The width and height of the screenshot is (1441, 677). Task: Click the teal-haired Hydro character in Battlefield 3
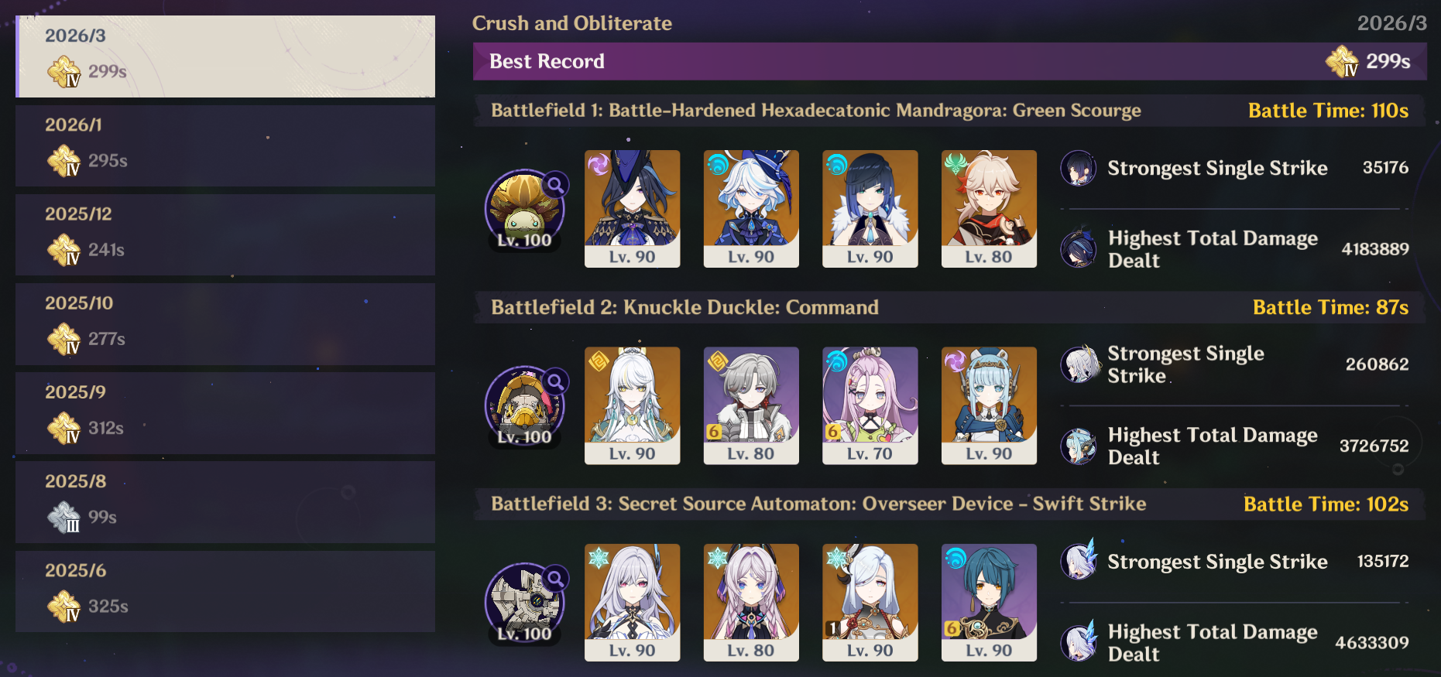pos(989,603)
